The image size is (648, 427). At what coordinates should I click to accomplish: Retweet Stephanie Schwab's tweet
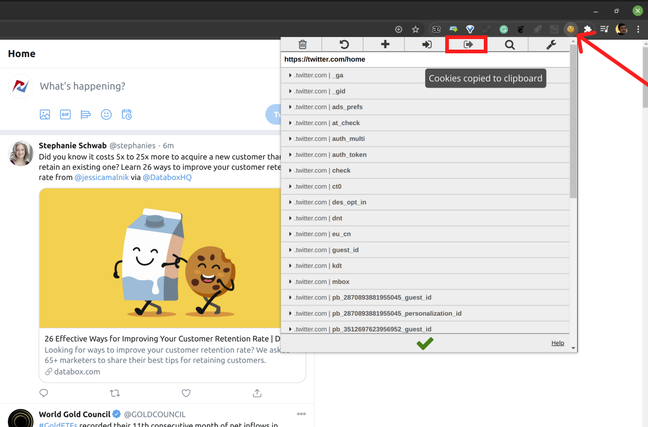tap(115, 393)
